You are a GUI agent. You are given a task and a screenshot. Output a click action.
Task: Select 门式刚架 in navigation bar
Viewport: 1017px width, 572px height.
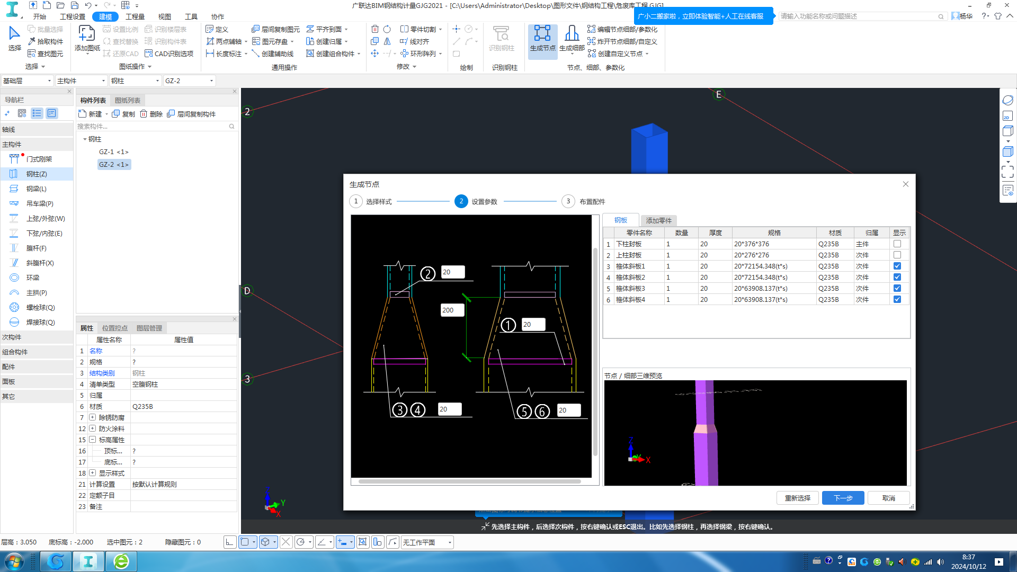(x=37, y=159)
